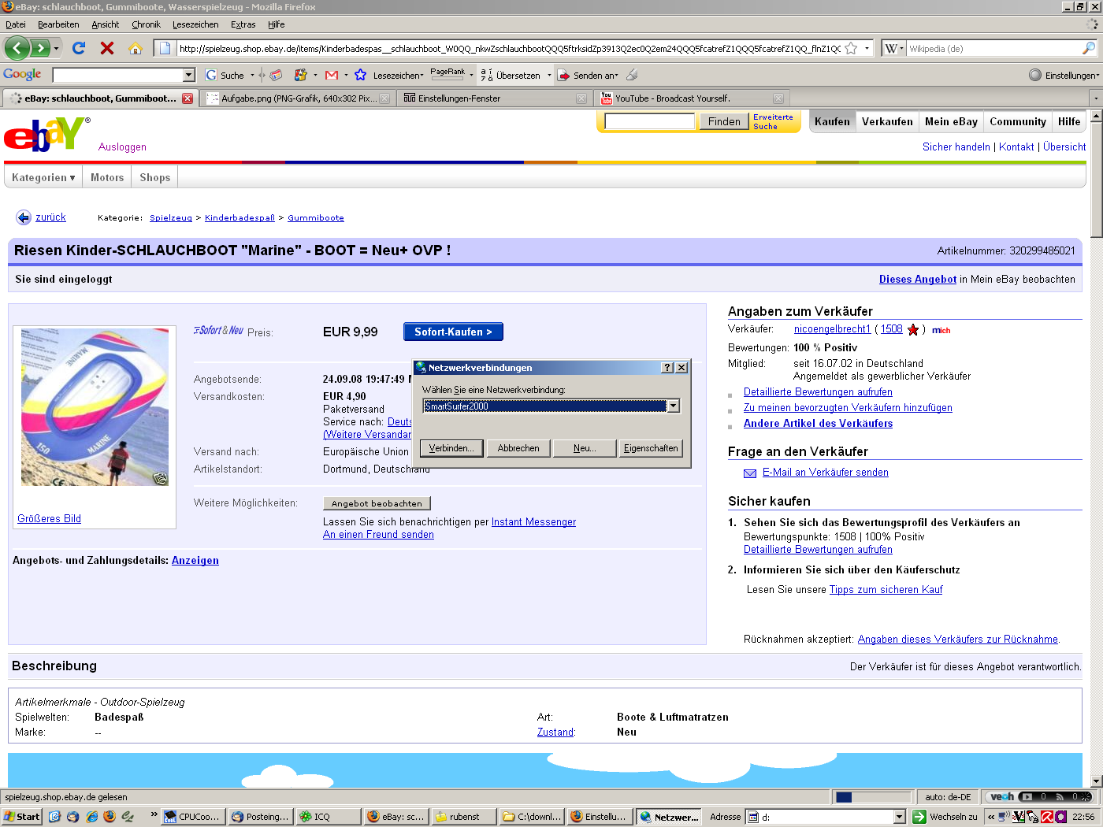
Task: Click the highlighter pen icon on the Google toolbar
Action: (632, 75)
